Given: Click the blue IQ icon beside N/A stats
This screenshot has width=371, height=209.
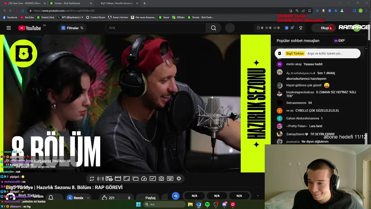Looking at the screenshot, I should (x=176, y=196).
